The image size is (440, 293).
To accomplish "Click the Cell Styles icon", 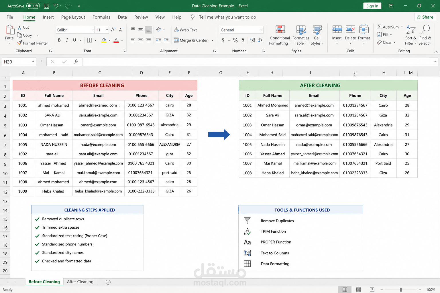I will point(317,30).
